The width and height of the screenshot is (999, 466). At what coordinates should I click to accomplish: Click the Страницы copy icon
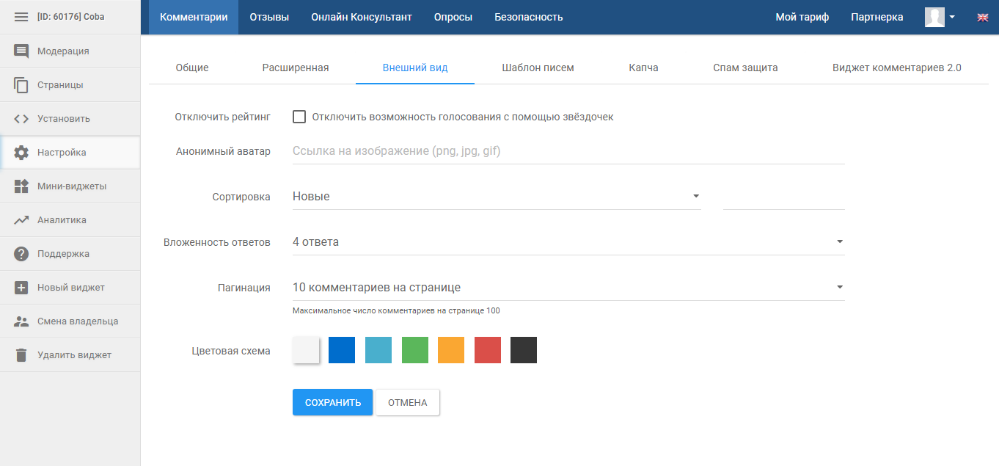click(21, 85)
